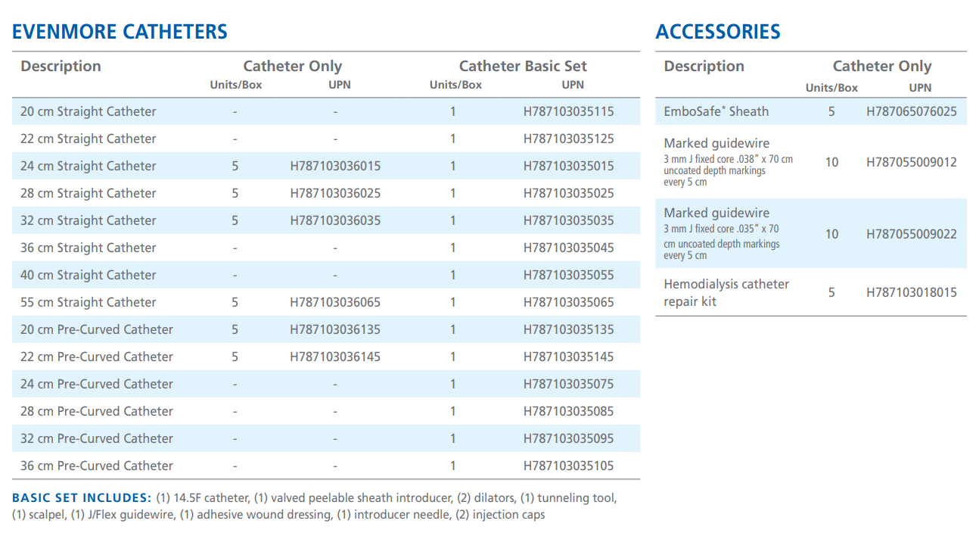Select the 36 cm Pre-Curved Catheter description

tap(96, 466)
